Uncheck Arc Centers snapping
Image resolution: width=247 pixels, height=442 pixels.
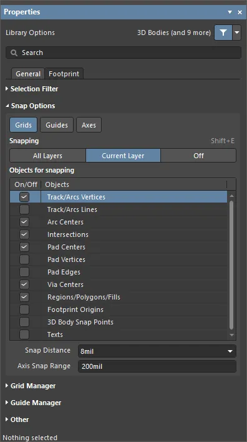[24, 222]
